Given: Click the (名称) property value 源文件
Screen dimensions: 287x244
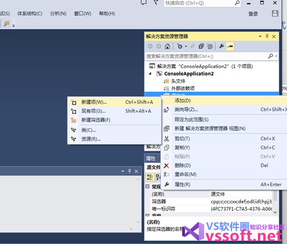Looking at the screenshot, I should tap(240, 194).
